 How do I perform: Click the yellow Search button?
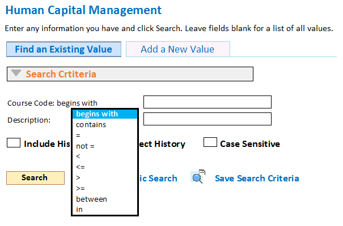36,178
